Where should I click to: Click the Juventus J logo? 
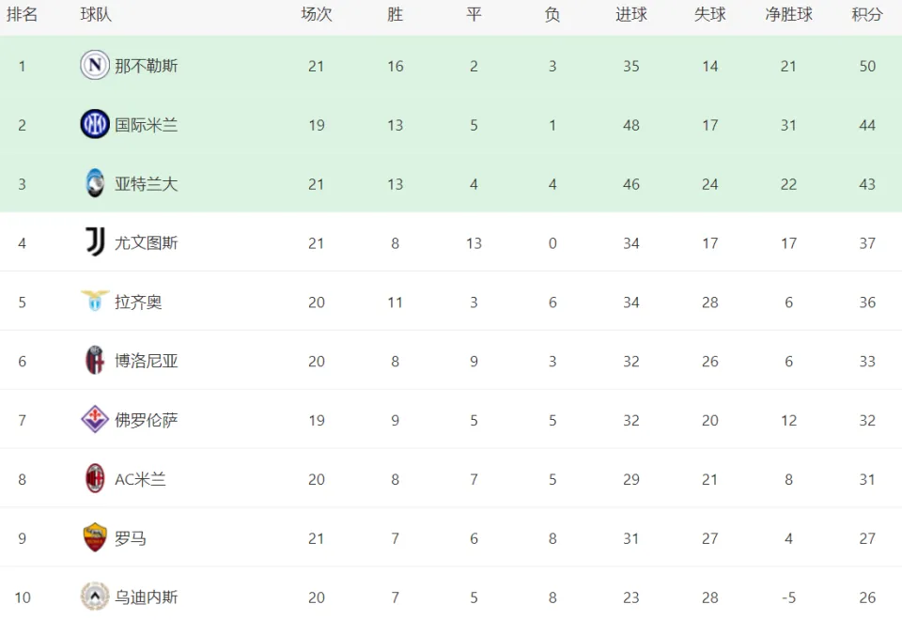tap(95, 241)
